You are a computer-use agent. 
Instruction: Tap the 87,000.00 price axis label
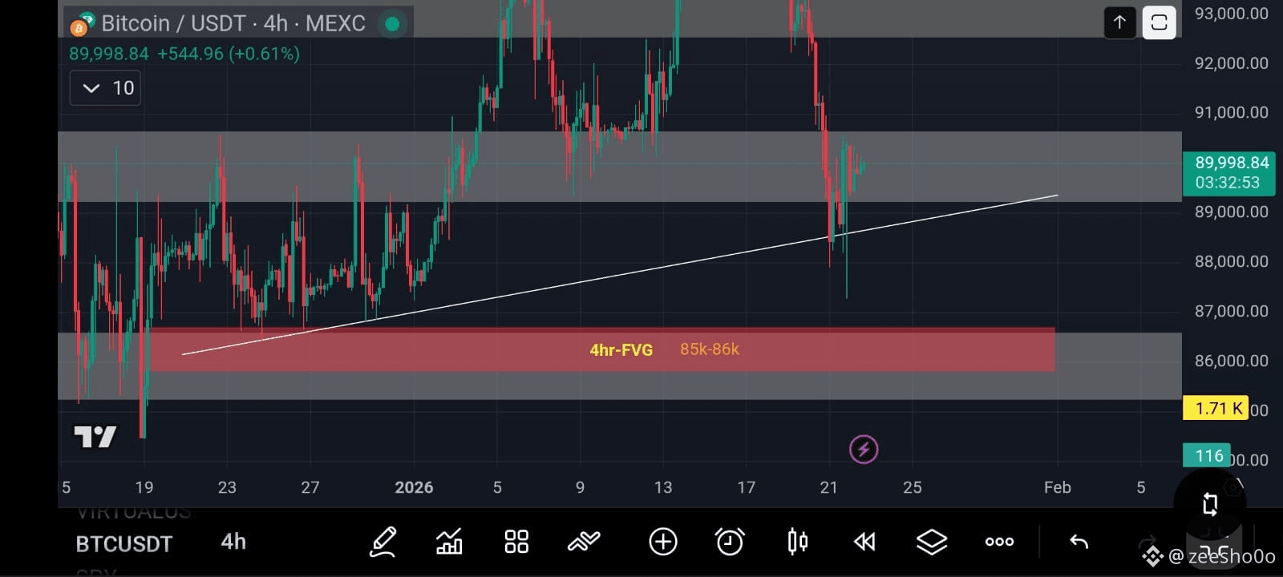pyautogui.click(x=1231, y=311)
